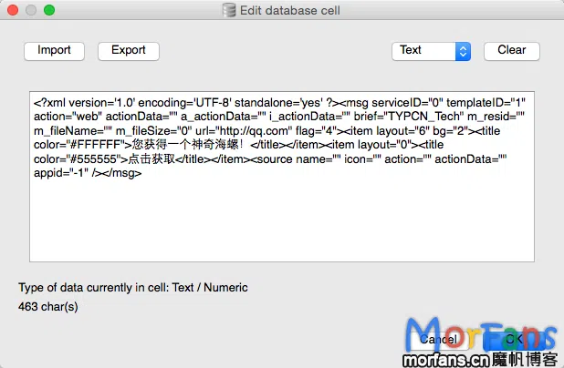
Task: Click the http://qq.com url in the XML
Action: pos(254,131)
